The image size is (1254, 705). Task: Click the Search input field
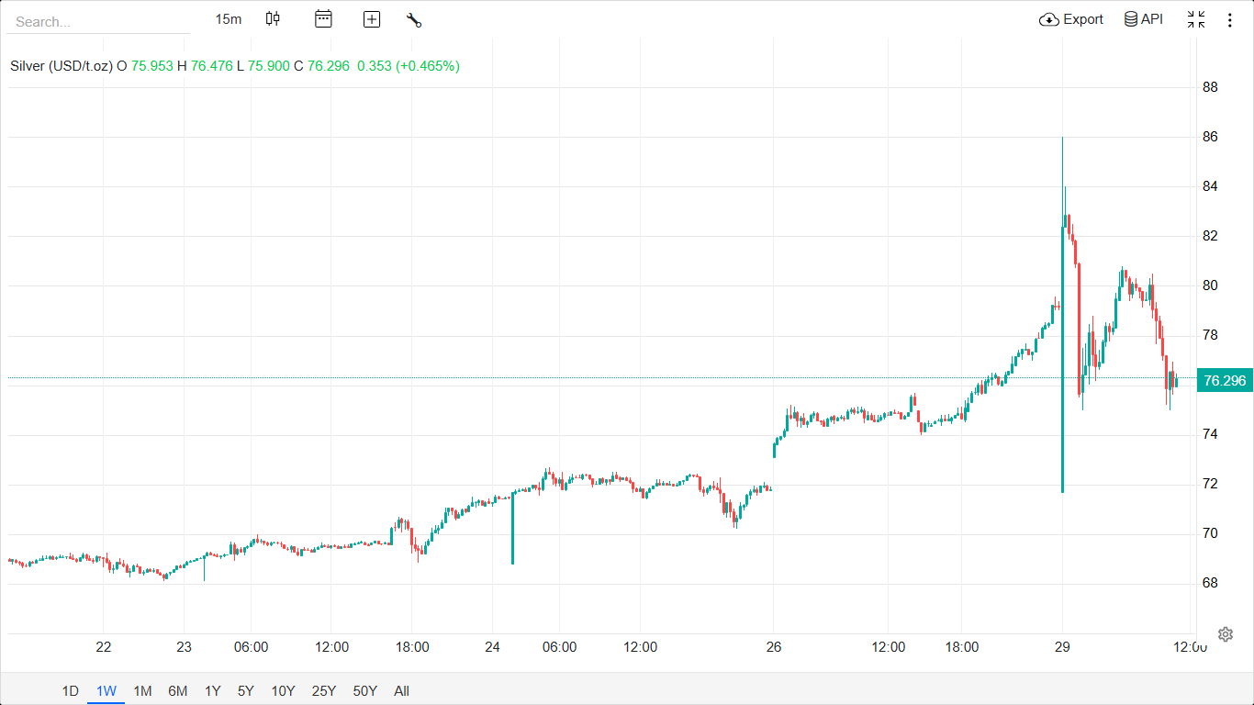98,22
